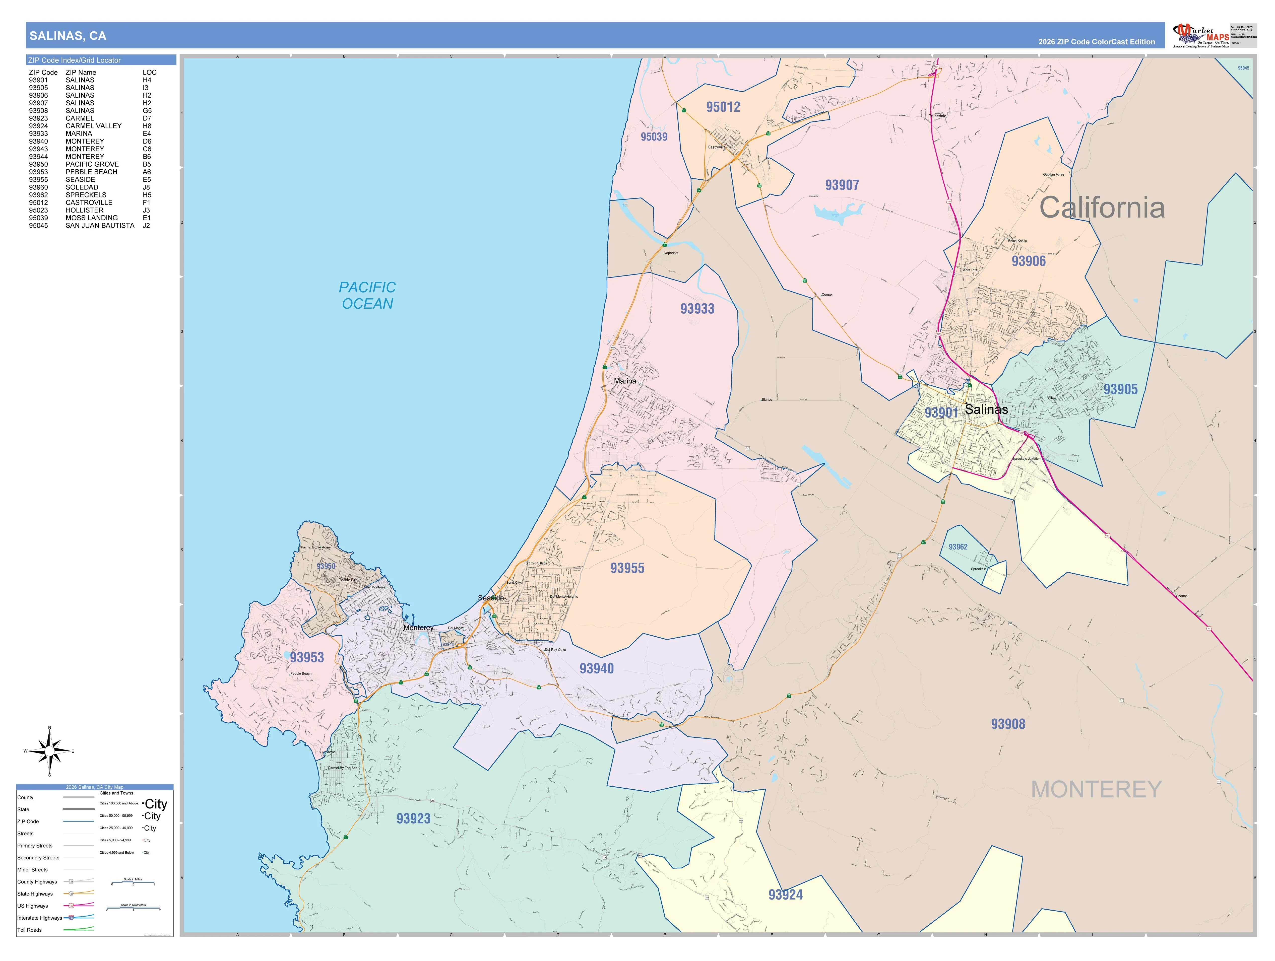Click ZIP label 93907 on the map

(x=842, y=185)
